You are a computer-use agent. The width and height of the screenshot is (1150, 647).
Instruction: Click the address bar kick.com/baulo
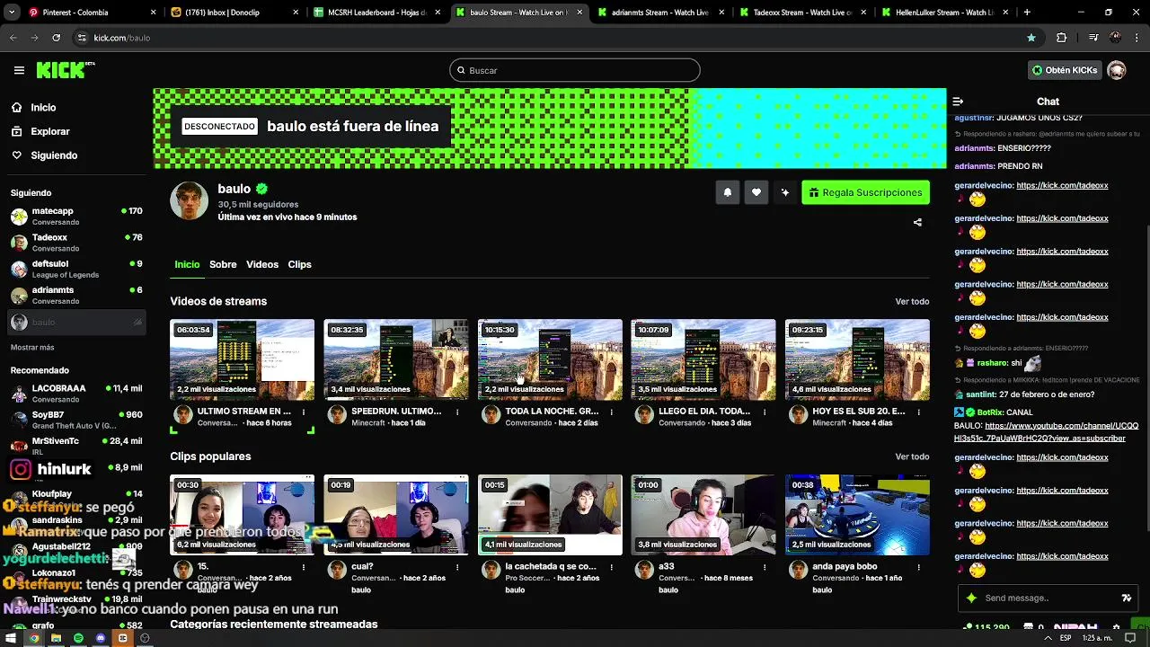point(122,38)
